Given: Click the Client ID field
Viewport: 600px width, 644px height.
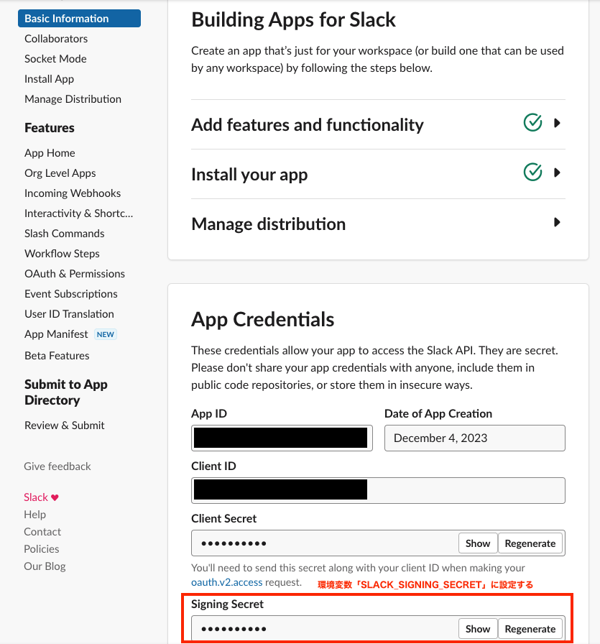Looking at the screenshot, I should click(378, 490).
